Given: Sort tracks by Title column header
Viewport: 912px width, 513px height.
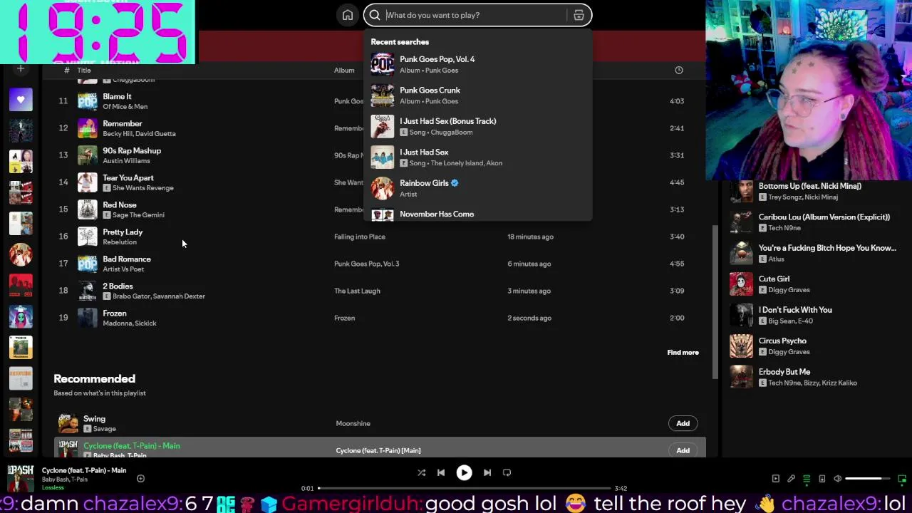Looking at the screenshot, I should coord(84,70).
